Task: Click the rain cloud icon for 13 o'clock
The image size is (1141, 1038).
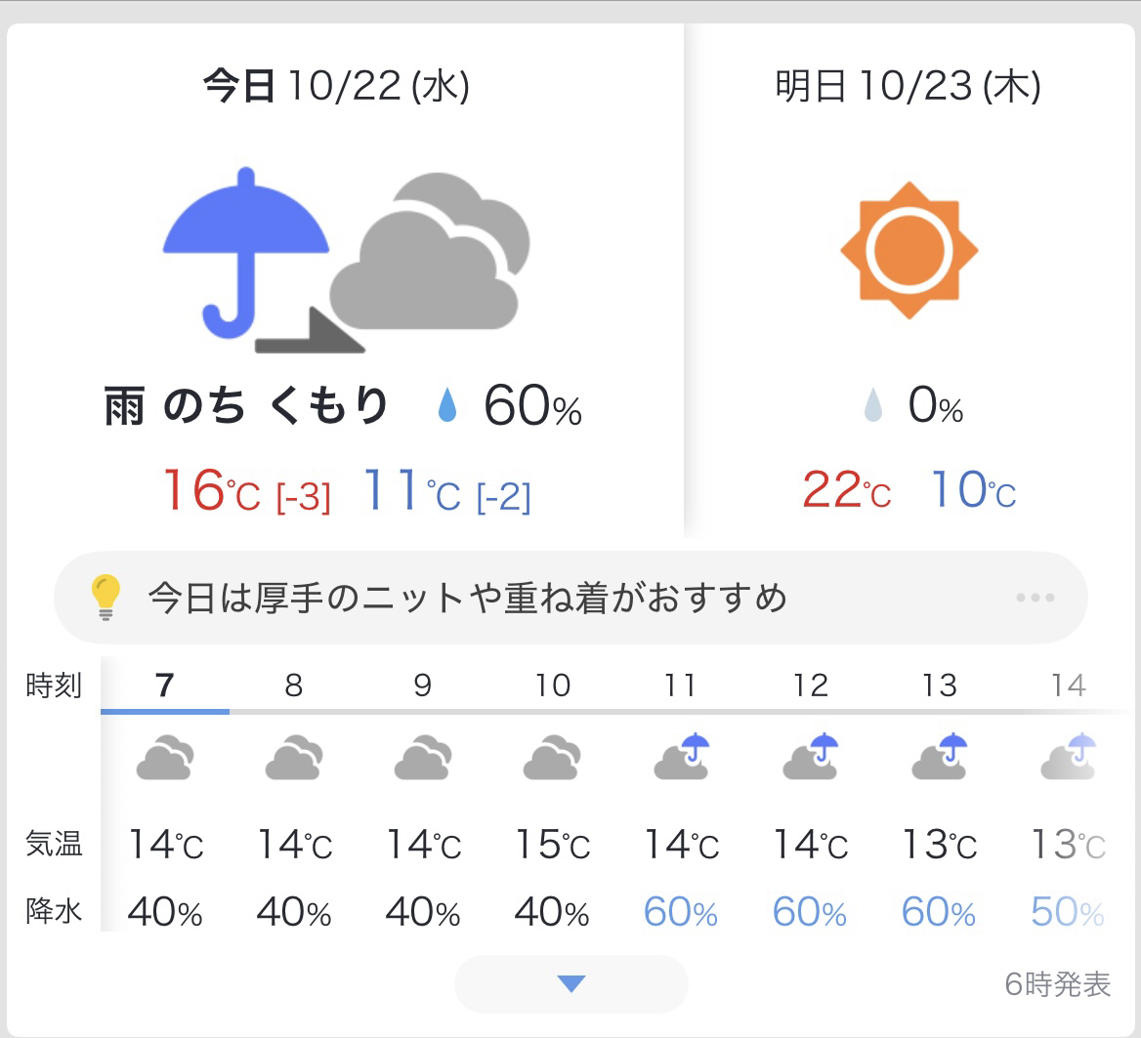Action: (939, 757)
